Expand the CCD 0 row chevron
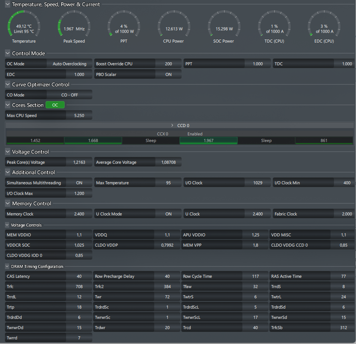 [172, 125]
